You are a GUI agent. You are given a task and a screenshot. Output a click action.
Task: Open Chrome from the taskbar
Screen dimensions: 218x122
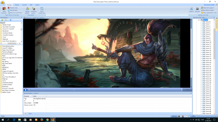tap(47, 120)
